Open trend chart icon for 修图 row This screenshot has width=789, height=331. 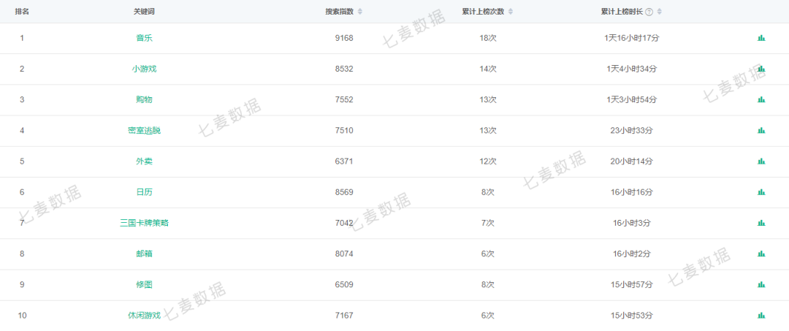point(761,285)
